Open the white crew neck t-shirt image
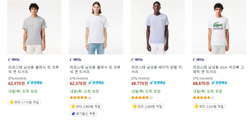Image resolution: width=248 pixels, height=123 pixels. 96,27
